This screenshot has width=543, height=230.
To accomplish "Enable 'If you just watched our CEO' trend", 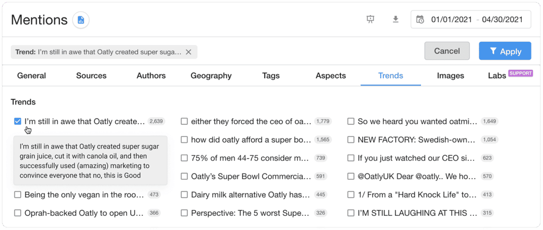I will click(x=351, y=158).
